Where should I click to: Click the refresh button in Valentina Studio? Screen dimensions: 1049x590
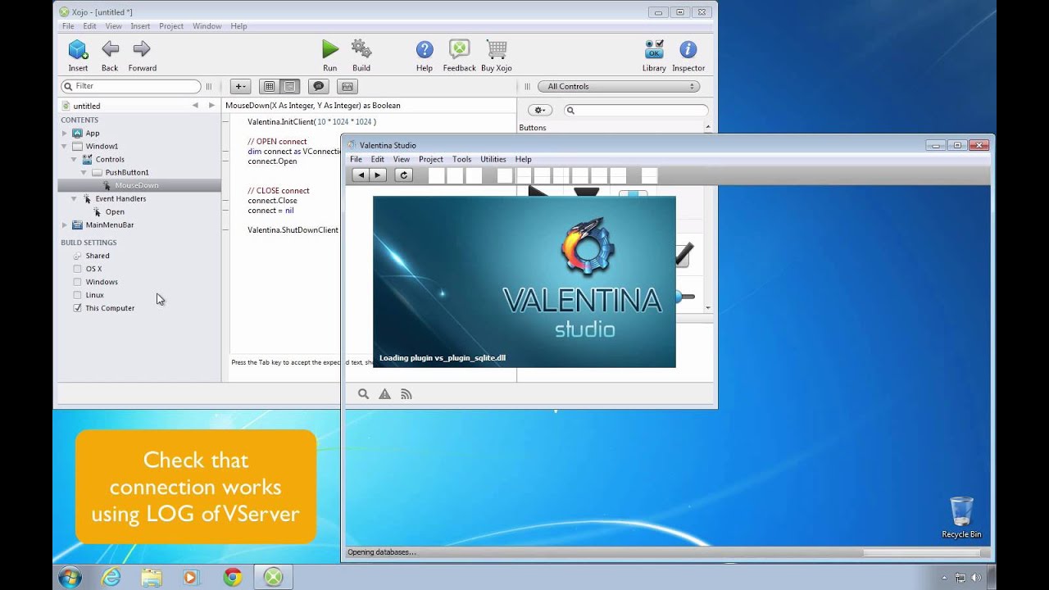click(x=403, y=175)
